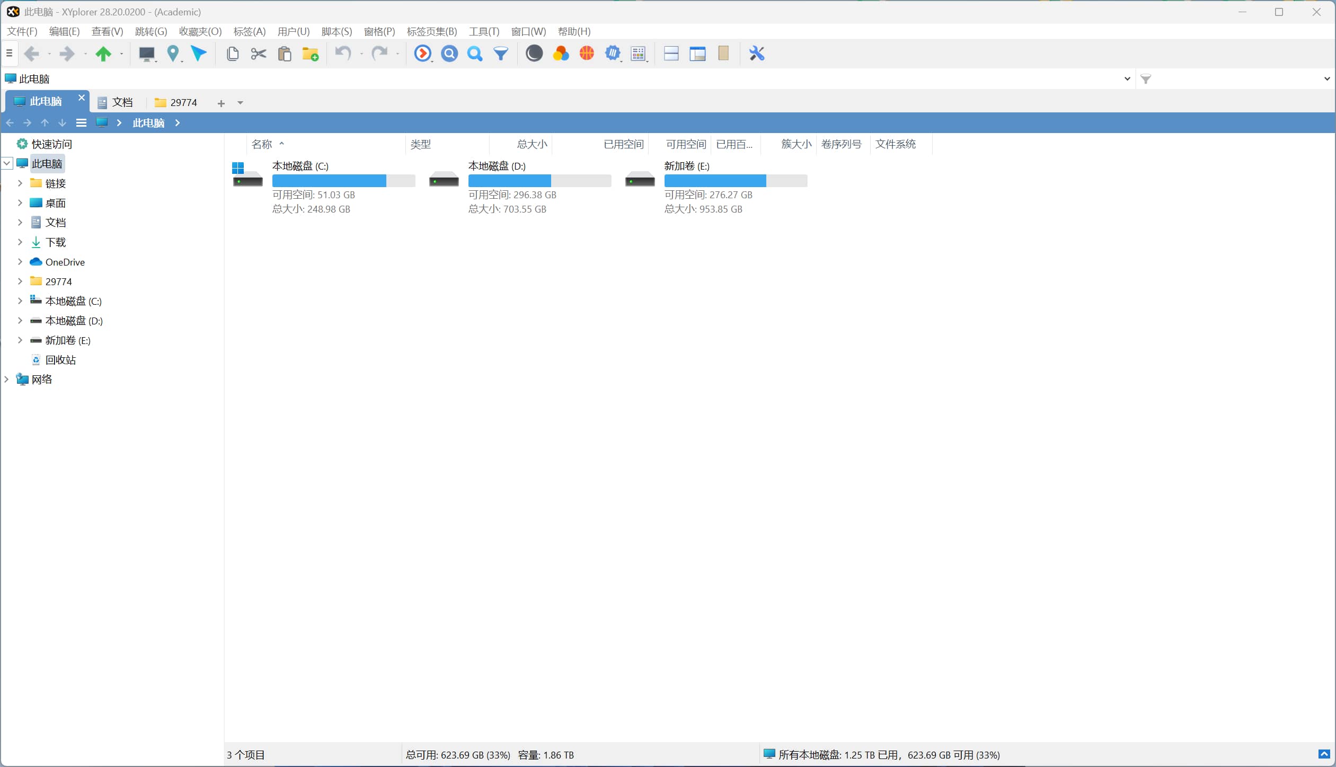Click the green Up arrow toolbar icon
This screenshot has width=1336, height=767.
tap(103, 54)
